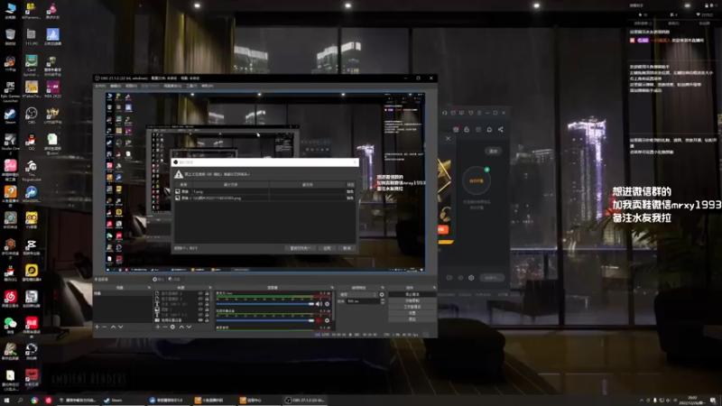This screenshot has width=722, height=406.
Task: Open QQ penguin icon on desktop
Action: (32, 142)
